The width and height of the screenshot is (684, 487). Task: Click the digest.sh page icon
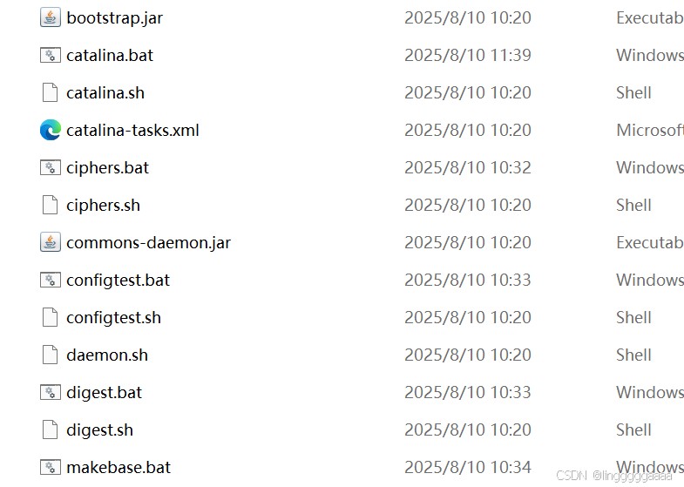[x=51, y=430]
